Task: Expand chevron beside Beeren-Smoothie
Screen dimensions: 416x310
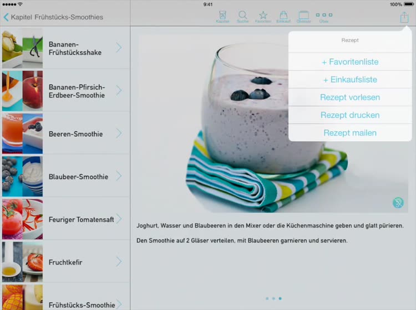Action: point(119,133)
